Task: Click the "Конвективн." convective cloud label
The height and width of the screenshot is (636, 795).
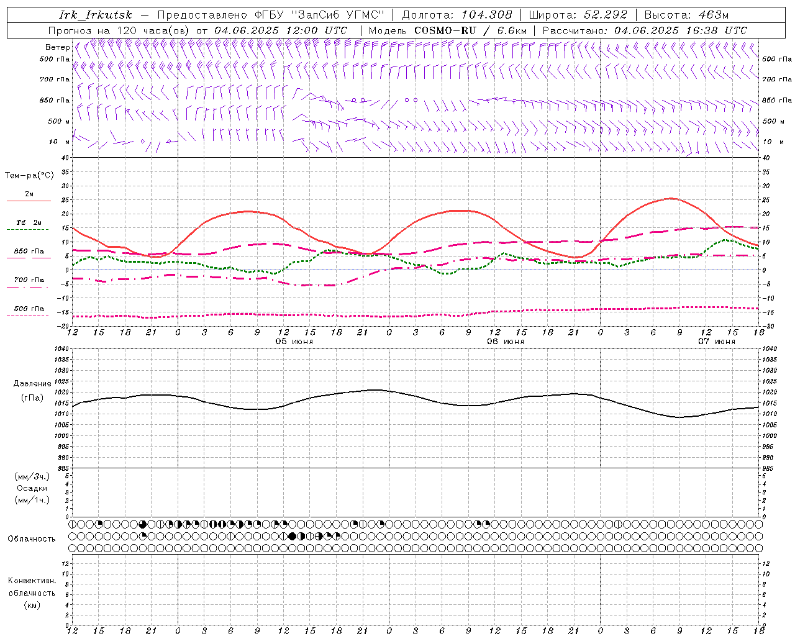Action: (32, 581)
